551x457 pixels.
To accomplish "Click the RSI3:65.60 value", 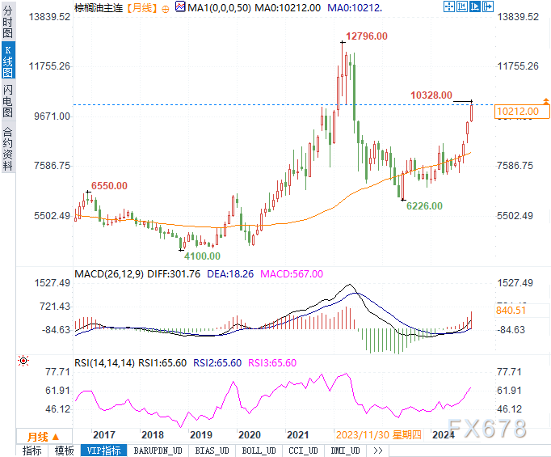I will point(272,362).
